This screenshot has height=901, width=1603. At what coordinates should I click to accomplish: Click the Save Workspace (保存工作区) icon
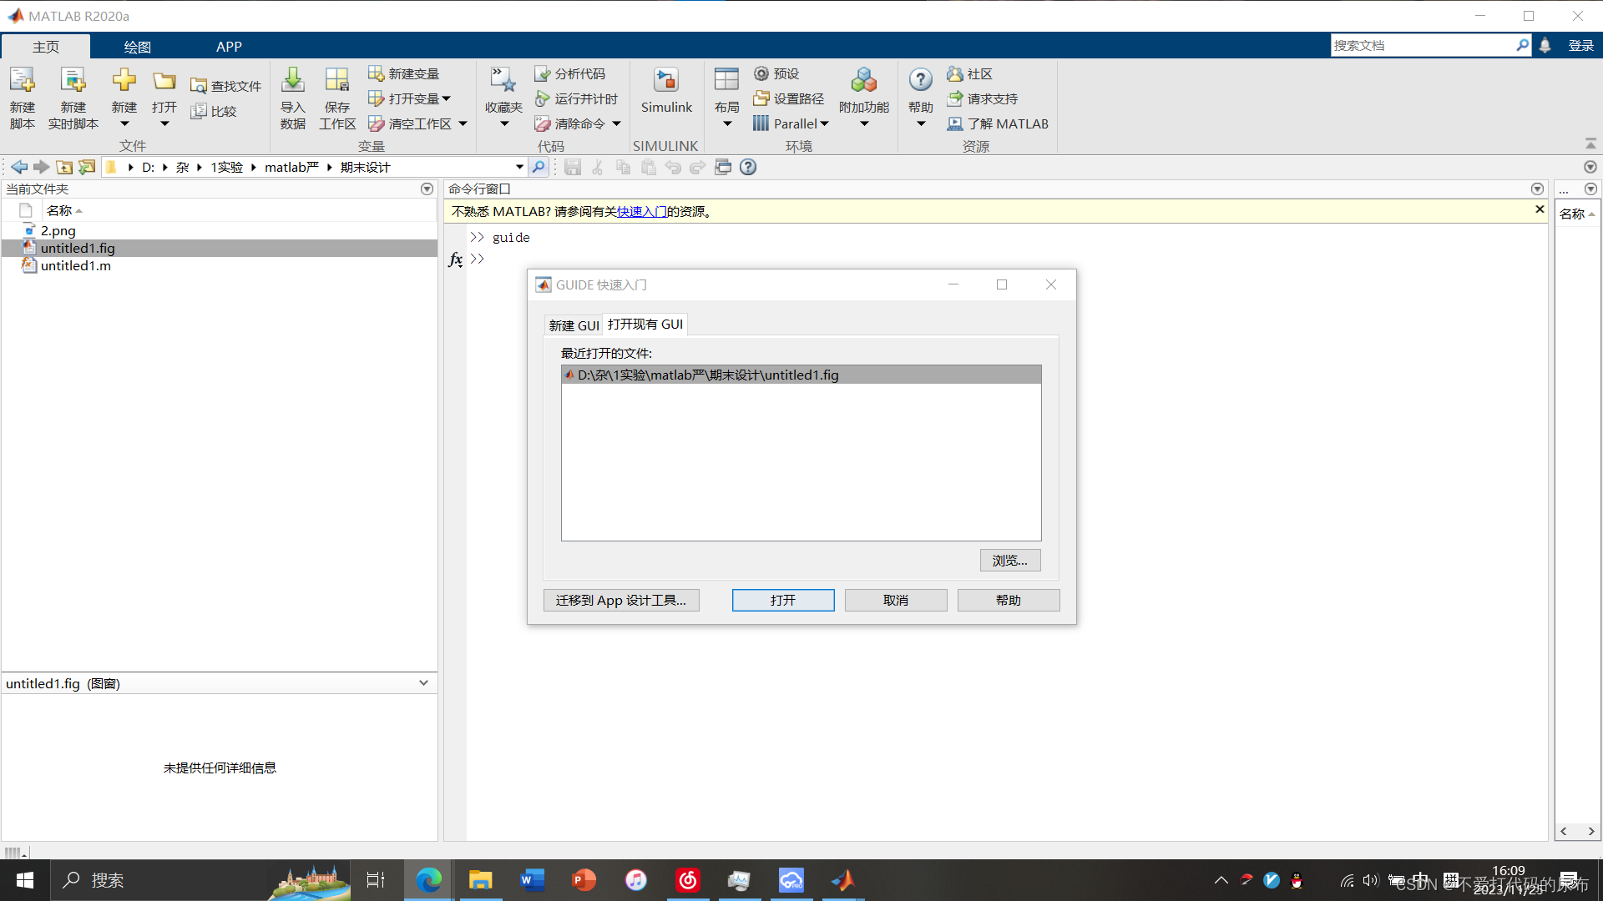tap(337, 80)
